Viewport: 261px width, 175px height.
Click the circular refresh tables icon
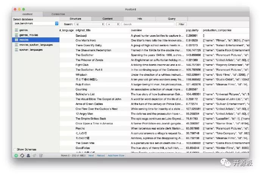pos(22,156)
